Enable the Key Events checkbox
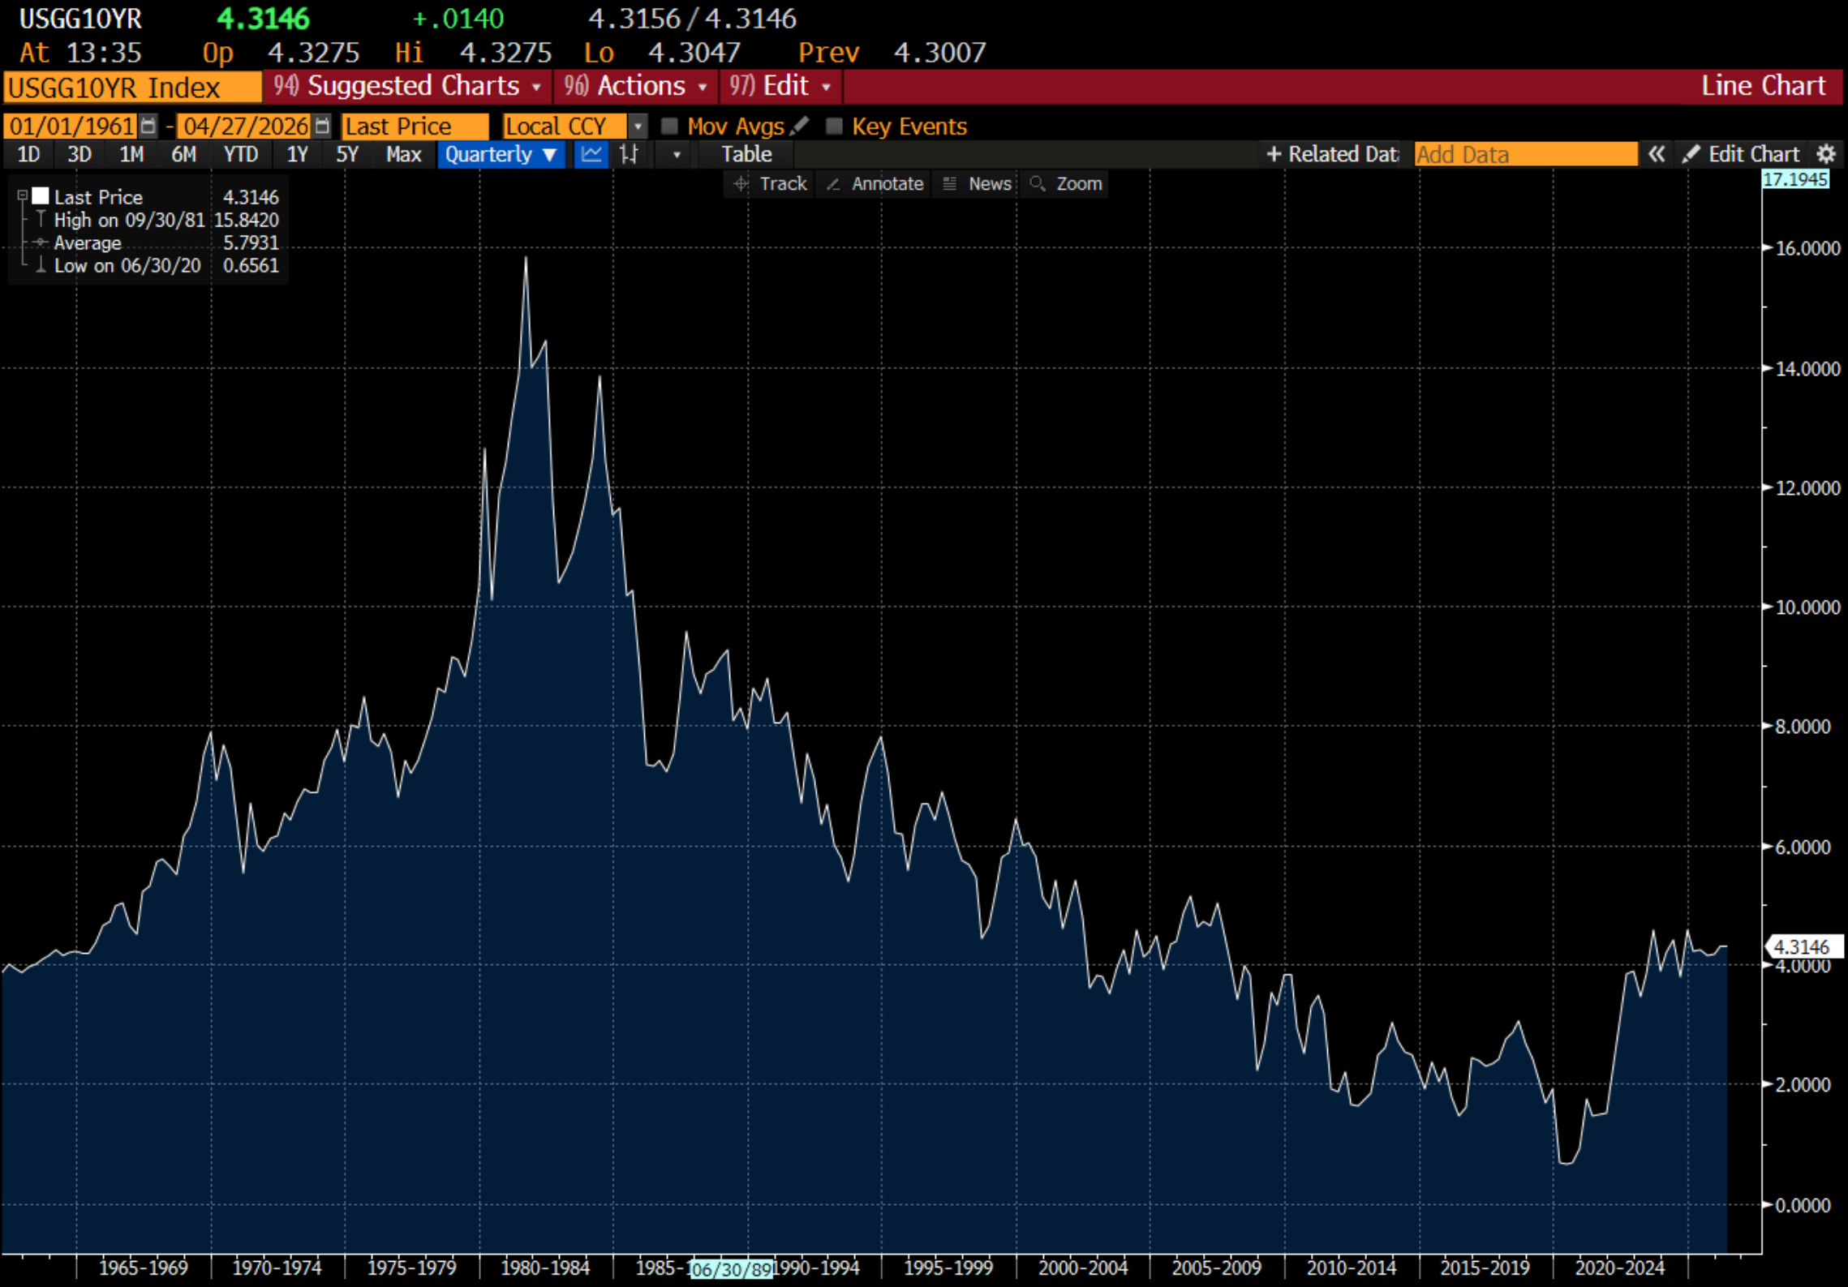Viewport: 1848px width, 1287px height. pos(834,126)
